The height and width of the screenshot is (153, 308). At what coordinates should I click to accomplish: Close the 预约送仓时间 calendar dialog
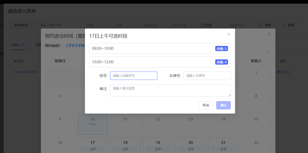pyautogui.click(x=269, y=34)
